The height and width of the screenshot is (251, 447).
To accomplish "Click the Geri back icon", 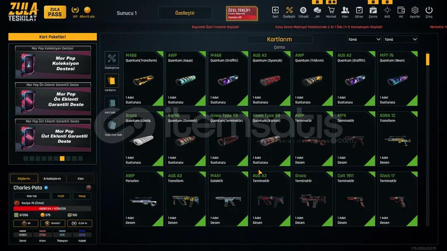I will [275, 10].
